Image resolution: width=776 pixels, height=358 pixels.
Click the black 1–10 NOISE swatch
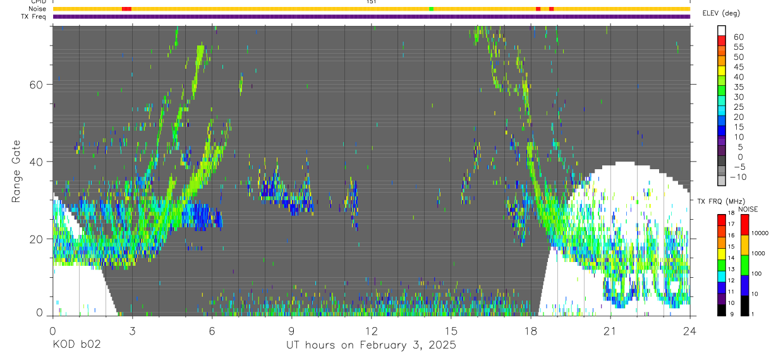[x=744, y=305]
